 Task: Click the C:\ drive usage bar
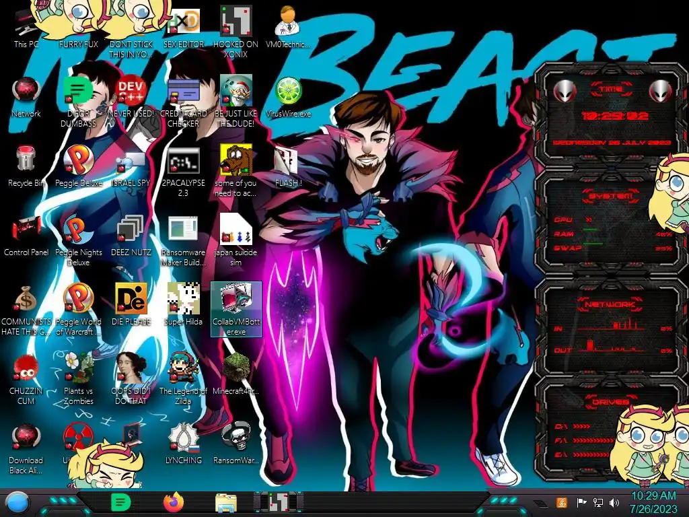(582, 426)
